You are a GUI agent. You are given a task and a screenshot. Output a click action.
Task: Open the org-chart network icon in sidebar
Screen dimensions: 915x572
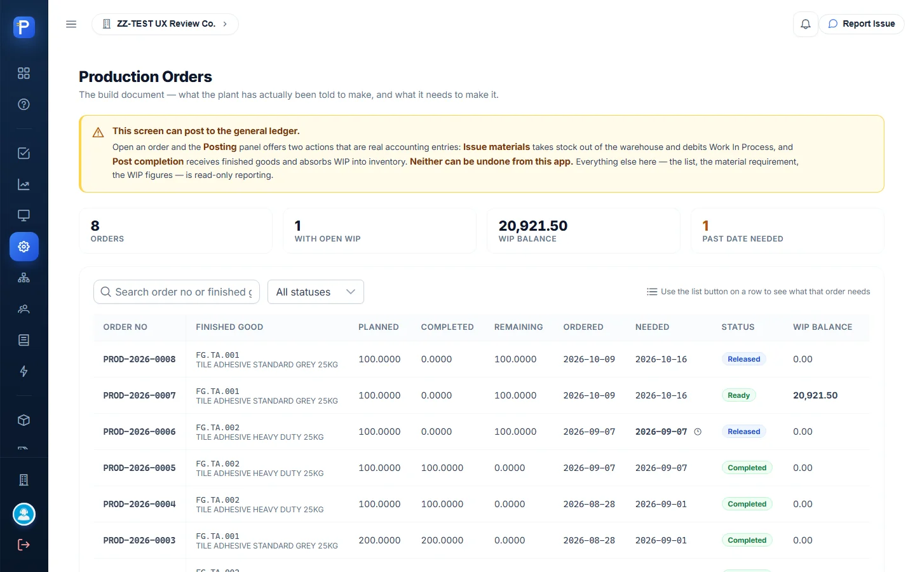click(x=24, y=278)
